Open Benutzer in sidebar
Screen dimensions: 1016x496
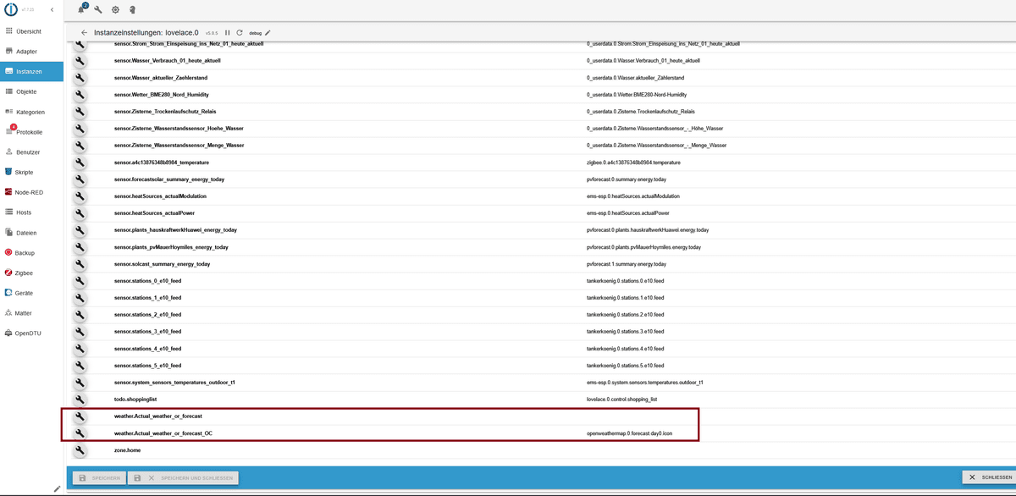coord(31,152)
